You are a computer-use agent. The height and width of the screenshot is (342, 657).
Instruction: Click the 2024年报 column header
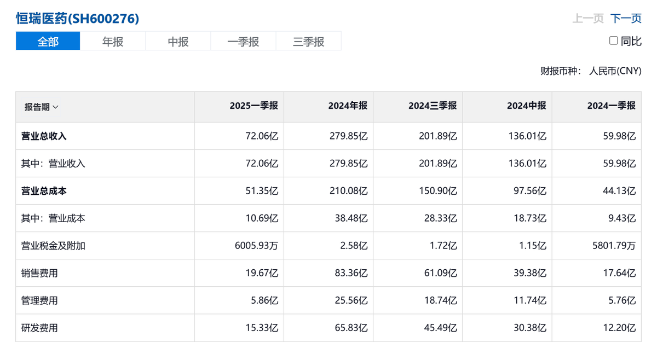(x=348, y=106)
